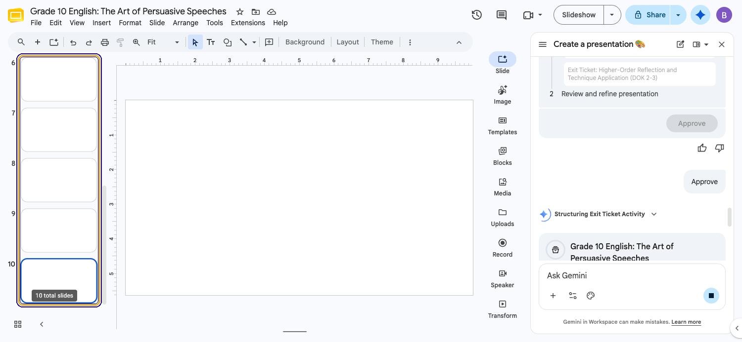Screen dimensions: 742x342
Task: Open the Insert menu
Action: coord(101,23)
